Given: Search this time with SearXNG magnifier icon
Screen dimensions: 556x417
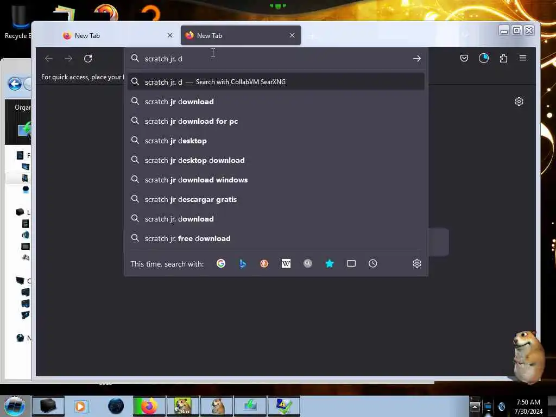Looking at the screenshot, I should point(308,263).
